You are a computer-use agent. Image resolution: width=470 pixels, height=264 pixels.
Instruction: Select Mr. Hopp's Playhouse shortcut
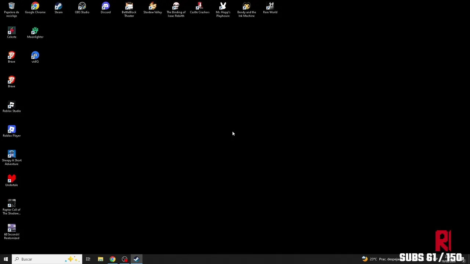tap(223, 10)
